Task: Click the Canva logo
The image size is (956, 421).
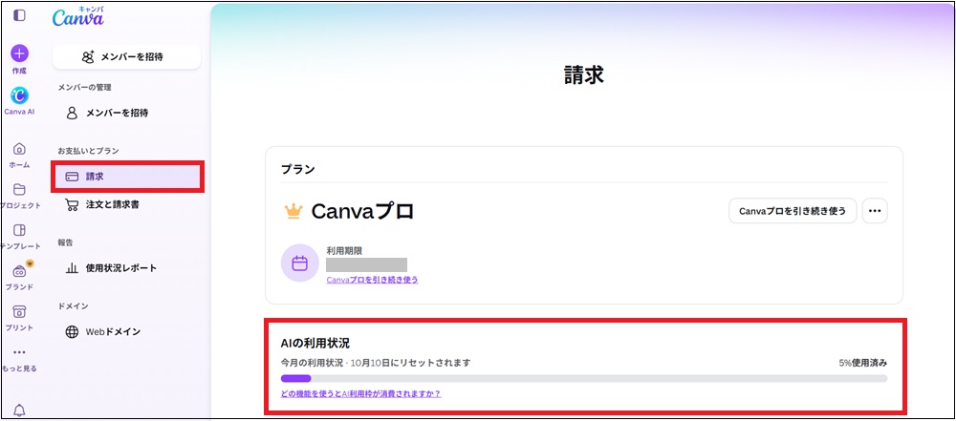Action: [78, 17]
